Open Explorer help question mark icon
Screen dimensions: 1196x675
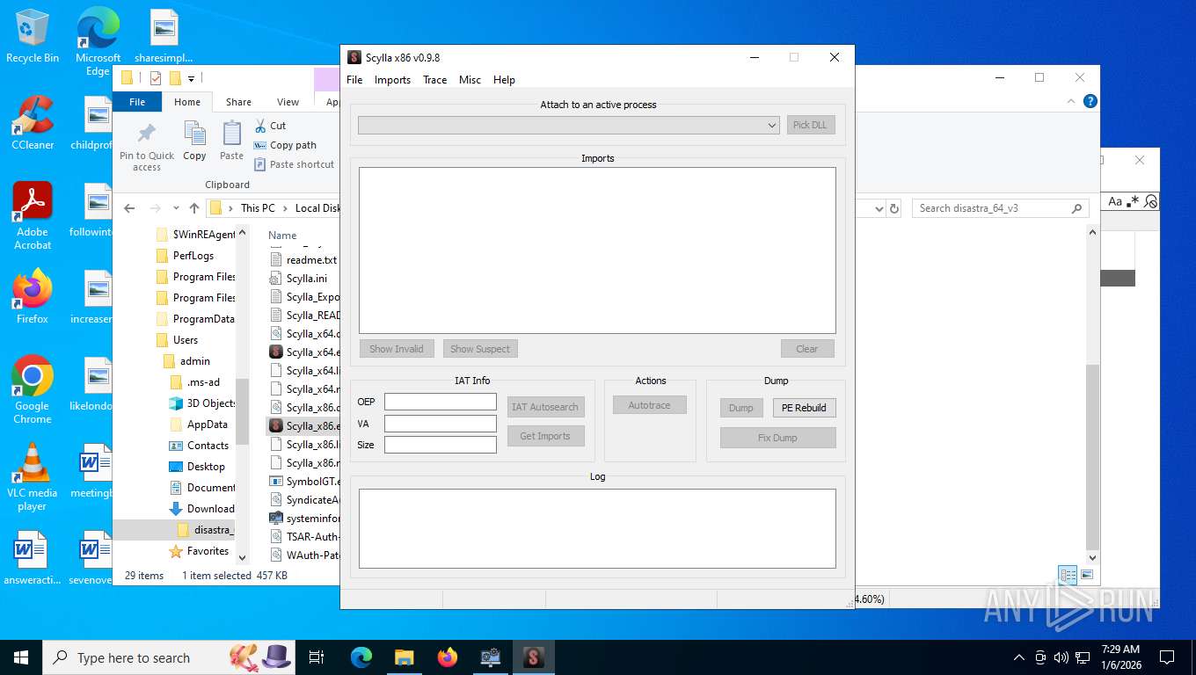(1090, 101)
